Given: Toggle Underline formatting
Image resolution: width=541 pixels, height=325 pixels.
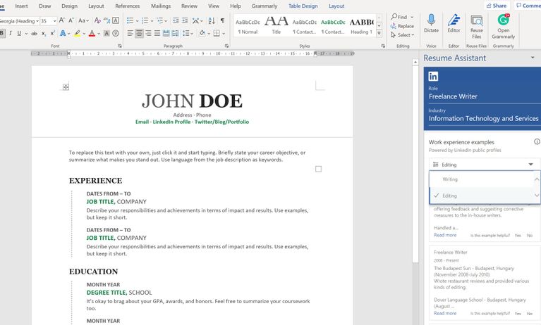Looking at the screenshot, I should (x=19, y=33).
